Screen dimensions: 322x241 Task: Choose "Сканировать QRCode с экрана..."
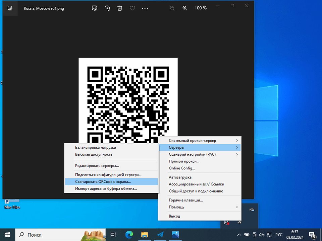pyautogui.click(x=111, y=181)
